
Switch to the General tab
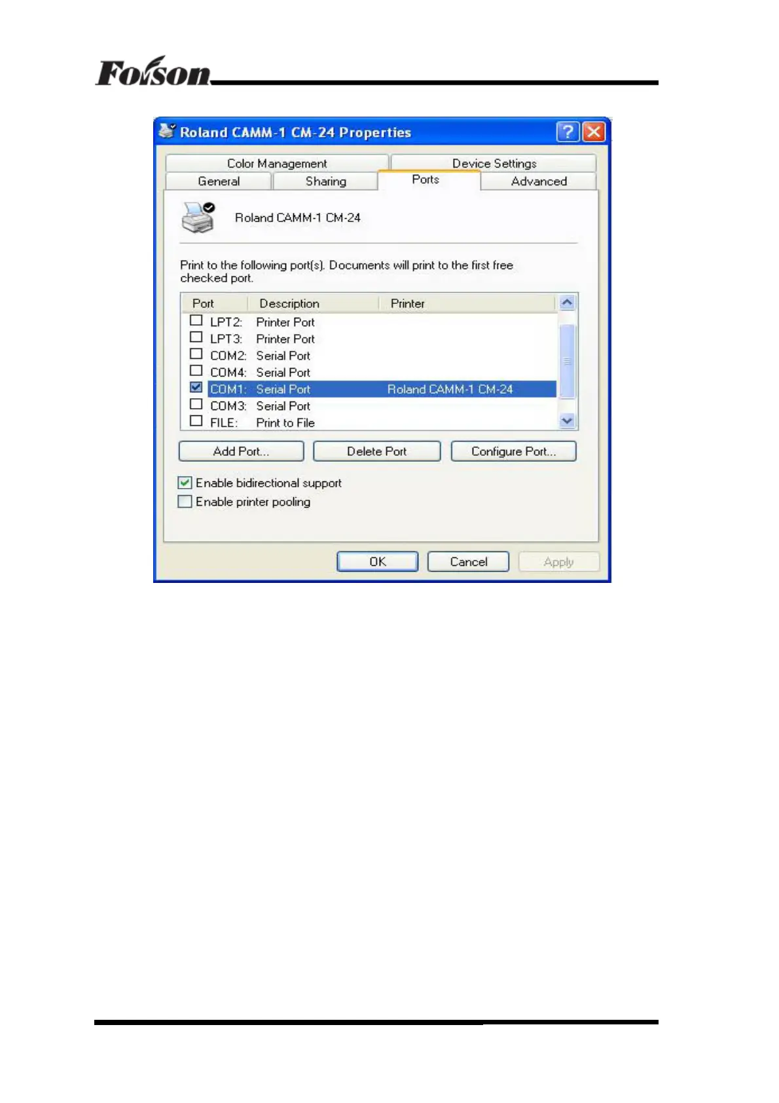[x=219, y=181]
